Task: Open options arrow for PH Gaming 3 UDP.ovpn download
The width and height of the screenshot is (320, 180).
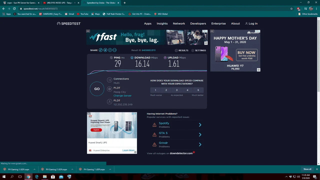Action: click(34, 169)
